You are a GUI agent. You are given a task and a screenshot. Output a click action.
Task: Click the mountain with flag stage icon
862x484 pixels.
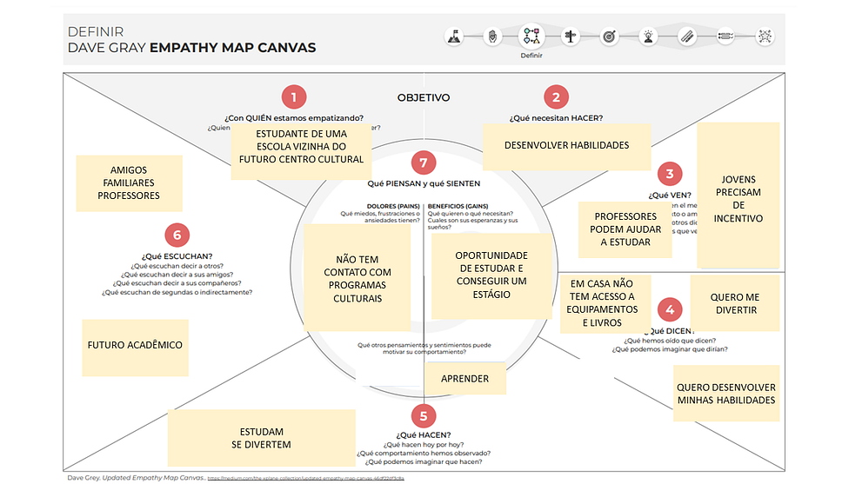click(x=454, y=36)
